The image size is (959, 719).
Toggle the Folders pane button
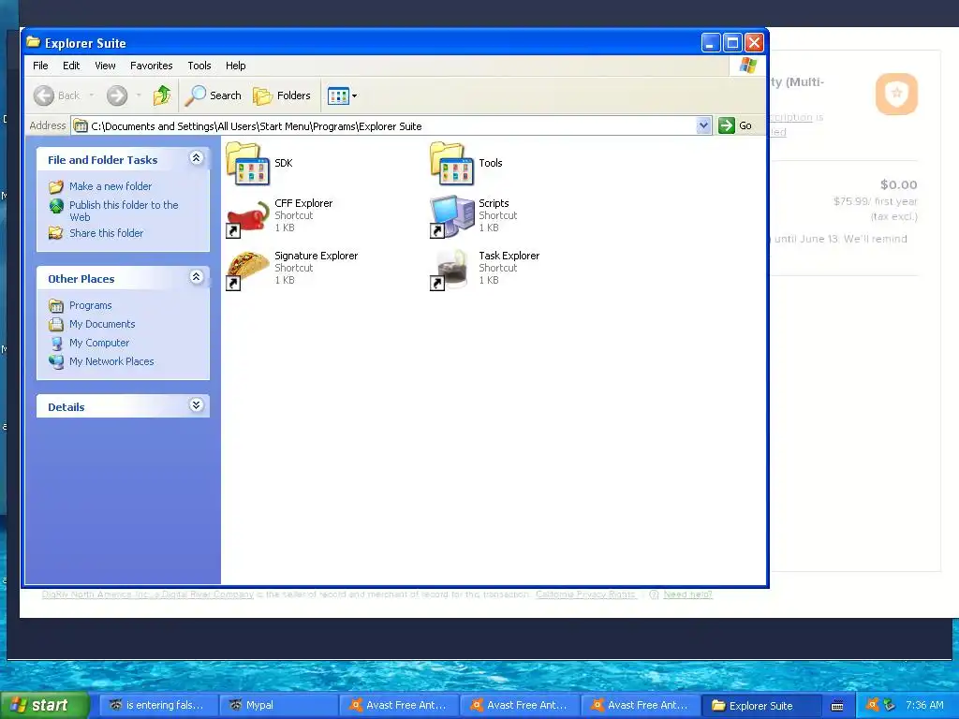click(282, 95)
